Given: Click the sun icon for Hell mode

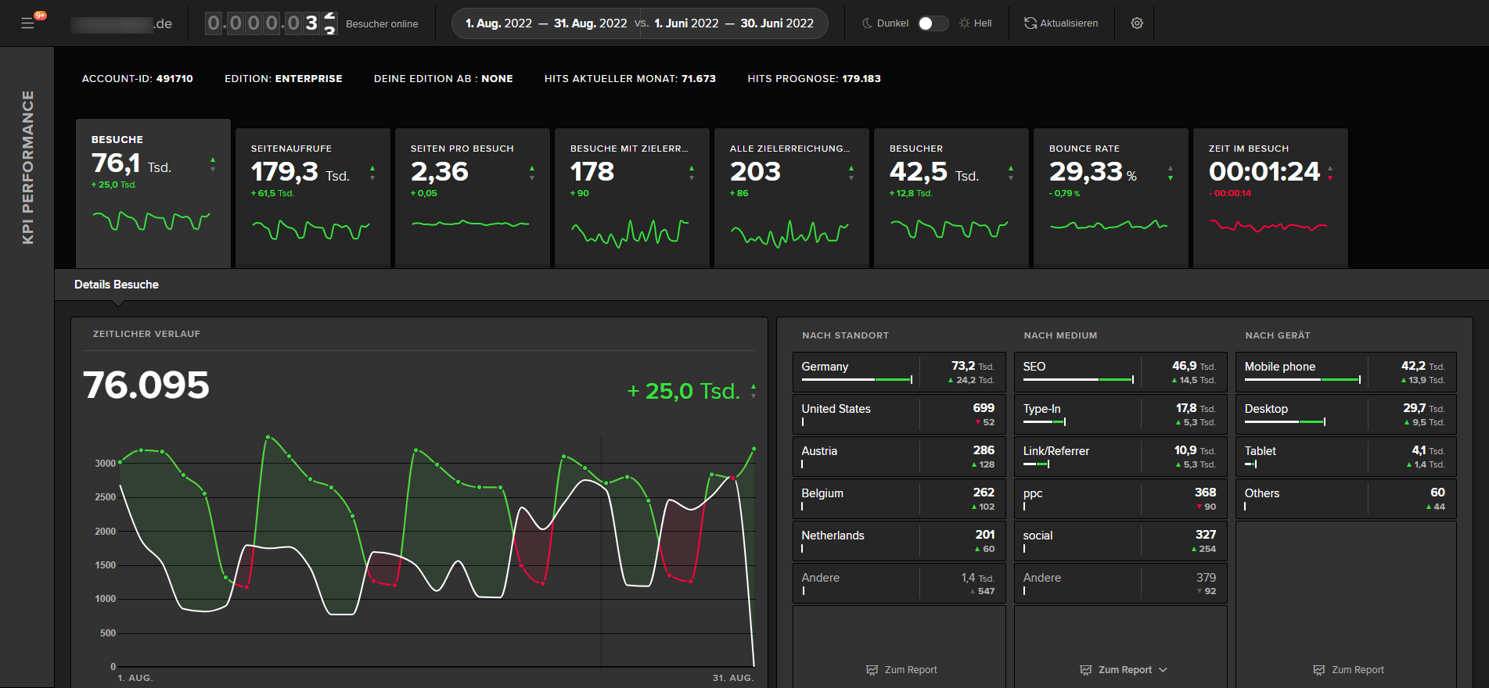Looking at the screenshot, I should point(964,23).
